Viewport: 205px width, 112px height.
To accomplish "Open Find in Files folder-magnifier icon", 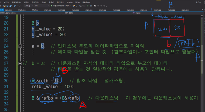I will [x=74, y=6].
